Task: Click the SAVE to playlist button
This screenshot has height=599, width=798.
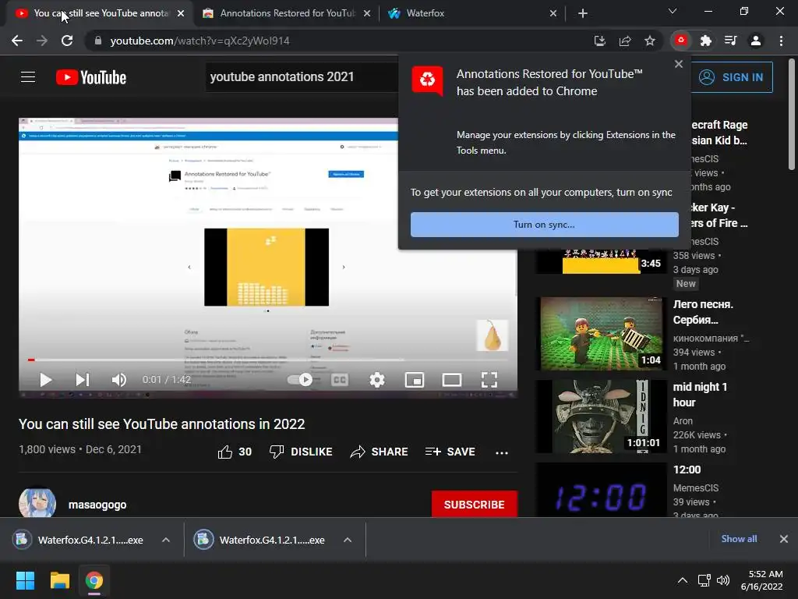Action: click(450, 452)
